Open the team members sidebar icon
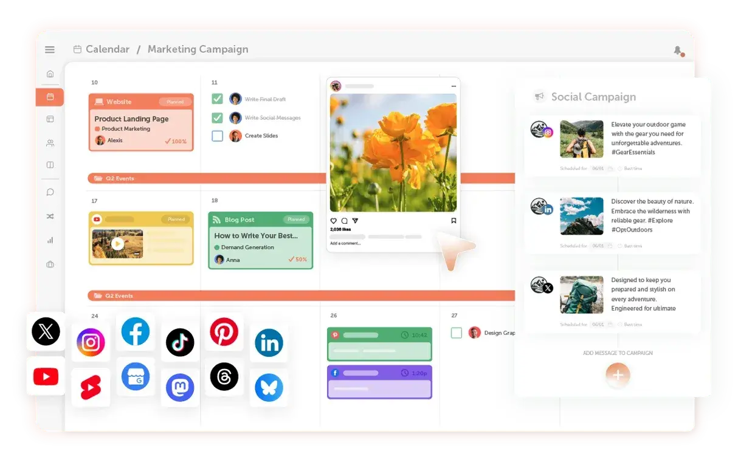Image resolution: width=738 pixels, height=462 pixels. [x=50, y=143]
